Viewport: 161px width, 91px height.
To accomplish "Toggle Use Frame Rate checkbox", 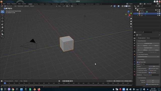I will point(138,62).
